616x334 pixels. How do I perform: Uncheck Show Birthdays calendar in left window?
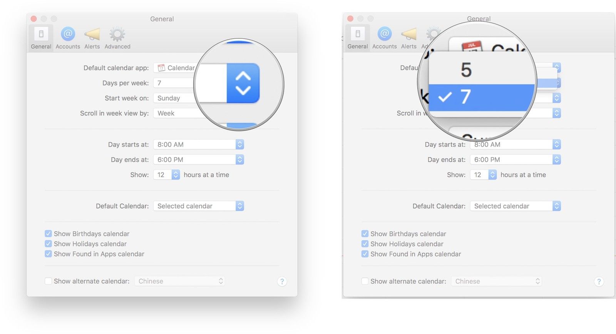tap(49, 234)
